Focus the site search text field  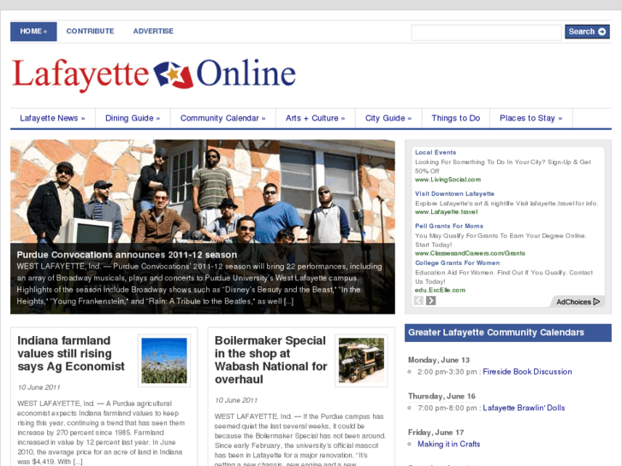486,32
